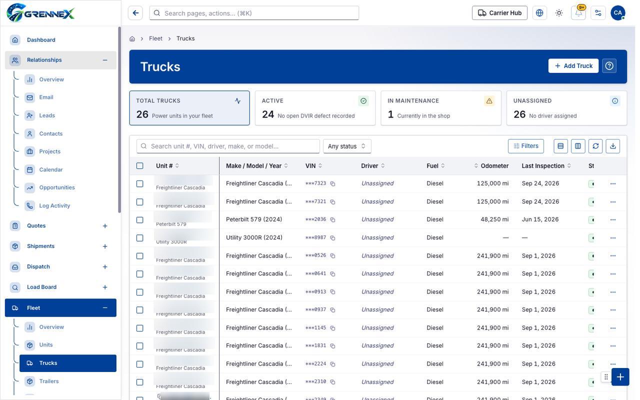Open Dashboard in the sidebar
Screen dimensions: 640x400
[60, 40]
